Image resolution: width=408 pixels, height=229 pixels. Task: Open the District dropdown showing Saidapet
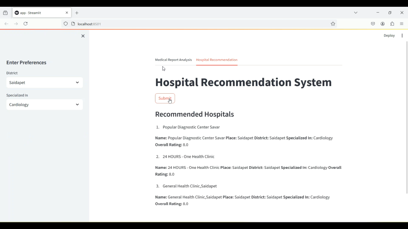(x=44, y=82)
